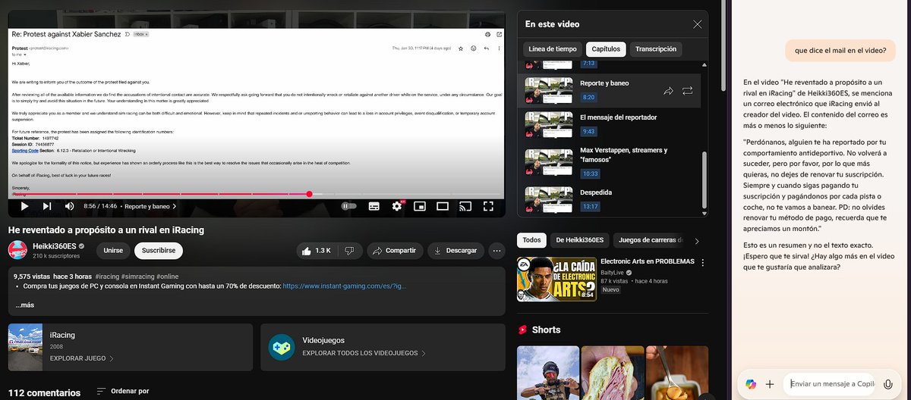
Task: Open the instant-gaming.com link
Action: [346, 286]
